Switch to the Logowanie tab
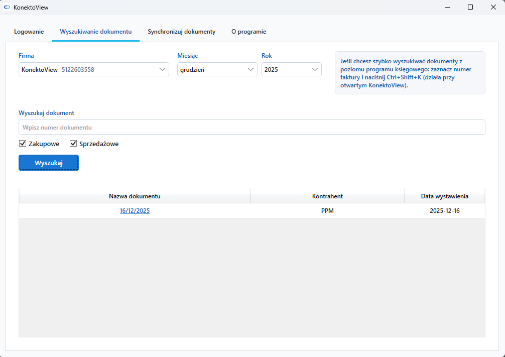 (29, 32)
